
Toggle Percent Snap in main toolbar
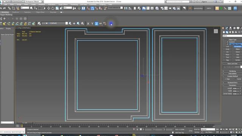pyautogui.click(x=97, y=8)
